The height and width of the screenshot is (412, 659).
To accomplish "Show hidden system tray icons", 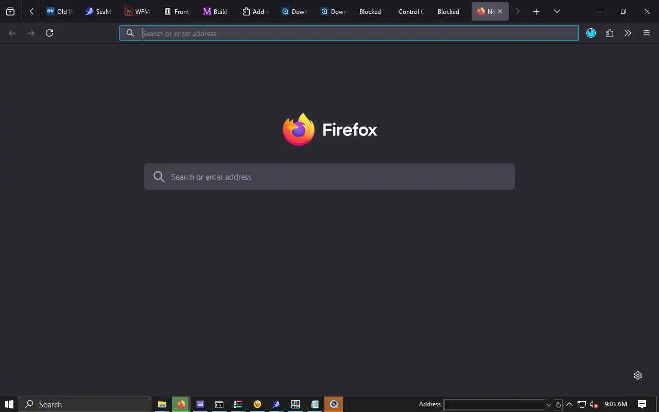I will coord(569,404).
